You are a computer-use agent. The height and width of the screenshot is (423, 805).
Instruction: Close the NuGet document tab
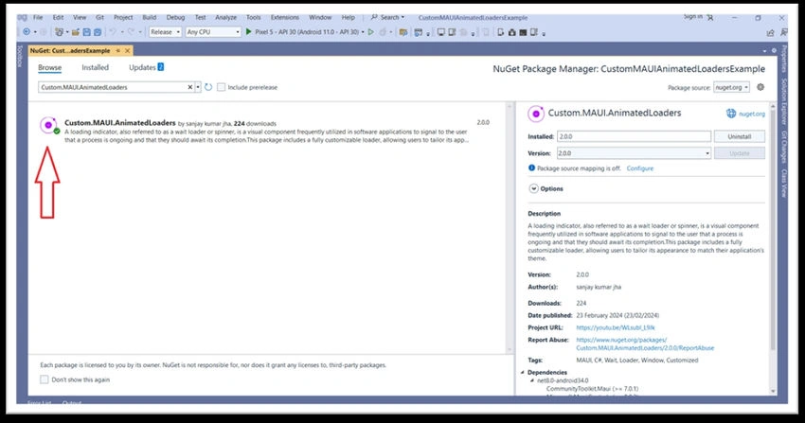click(x=127, y=51)
